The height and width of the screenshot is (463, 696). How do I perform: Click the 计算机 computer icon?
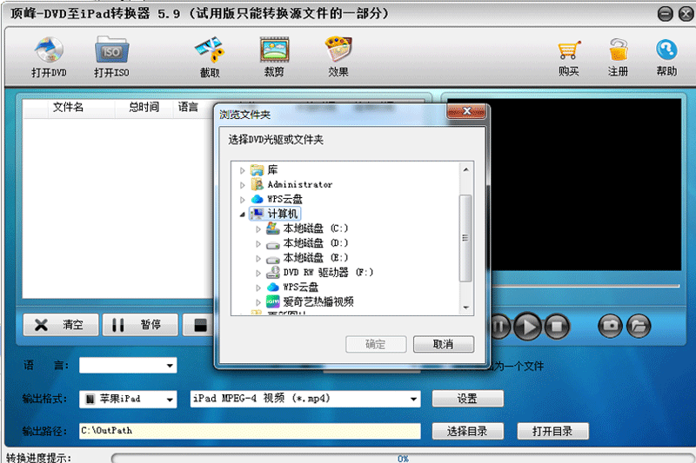click(258, 214)
